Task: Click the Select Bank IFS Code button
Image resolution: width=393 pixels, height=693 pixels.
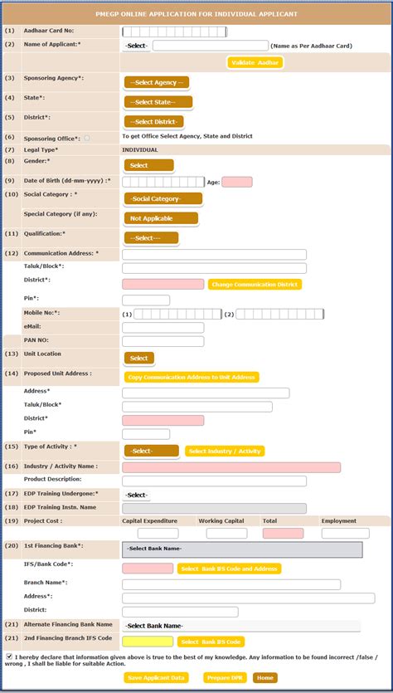Action: [211, 642]
